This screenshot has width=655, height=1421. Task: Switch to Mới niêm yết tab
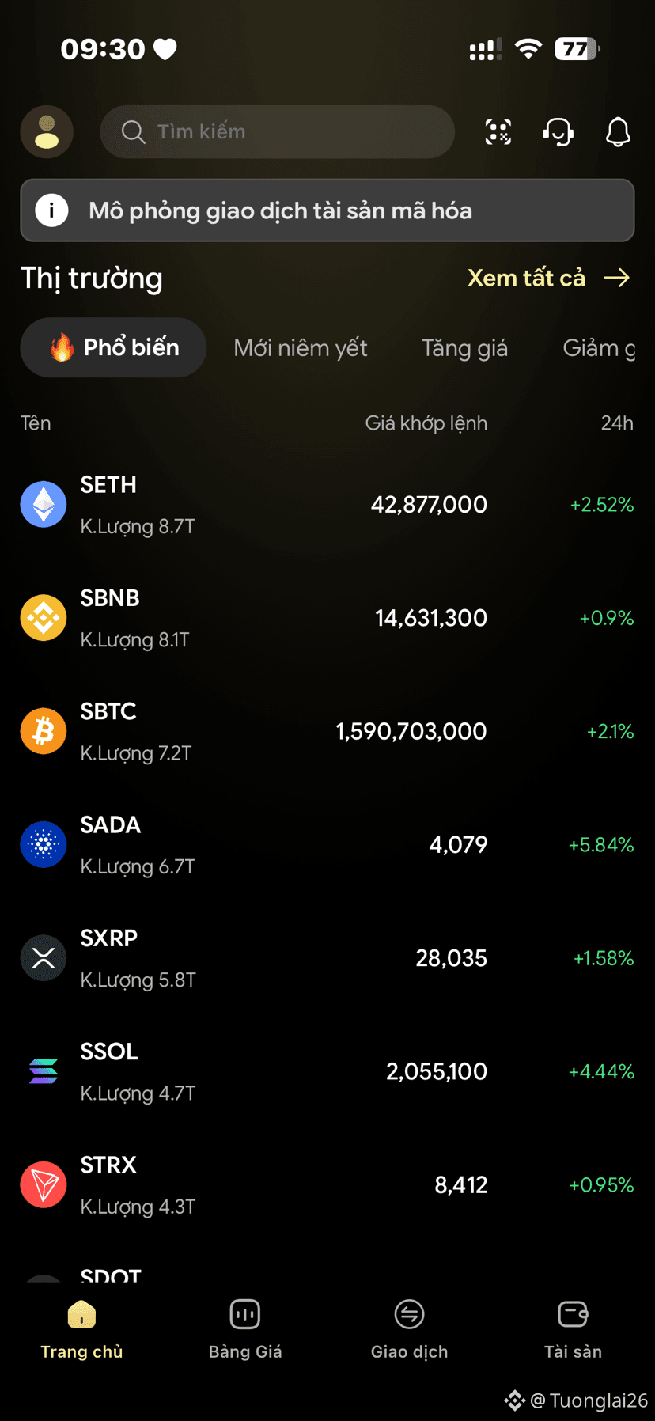coord(301,348)
